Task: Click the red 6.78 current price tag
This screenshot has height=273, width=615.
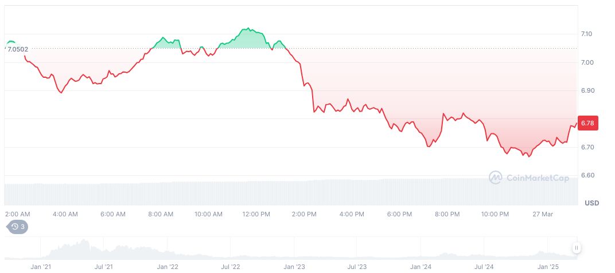Action: pyautogui.click(x=587, y=123)
